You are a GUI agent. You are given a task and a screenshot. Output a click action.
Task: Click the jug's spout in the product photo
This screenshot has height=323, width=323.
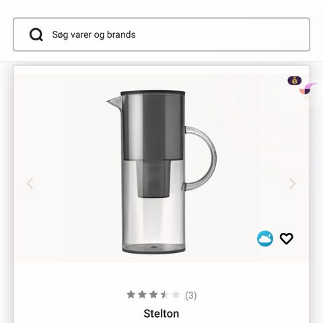tap(114, 102)
